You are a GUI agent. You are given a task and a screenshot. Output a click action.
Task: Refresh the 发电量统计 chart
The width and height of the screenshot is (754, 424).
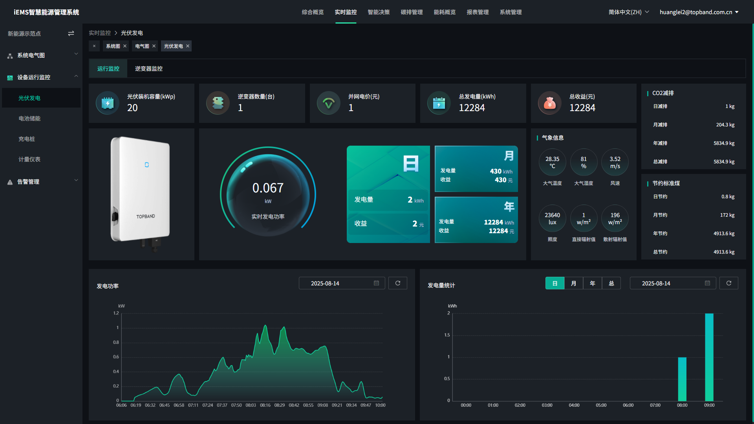point(729,283)
